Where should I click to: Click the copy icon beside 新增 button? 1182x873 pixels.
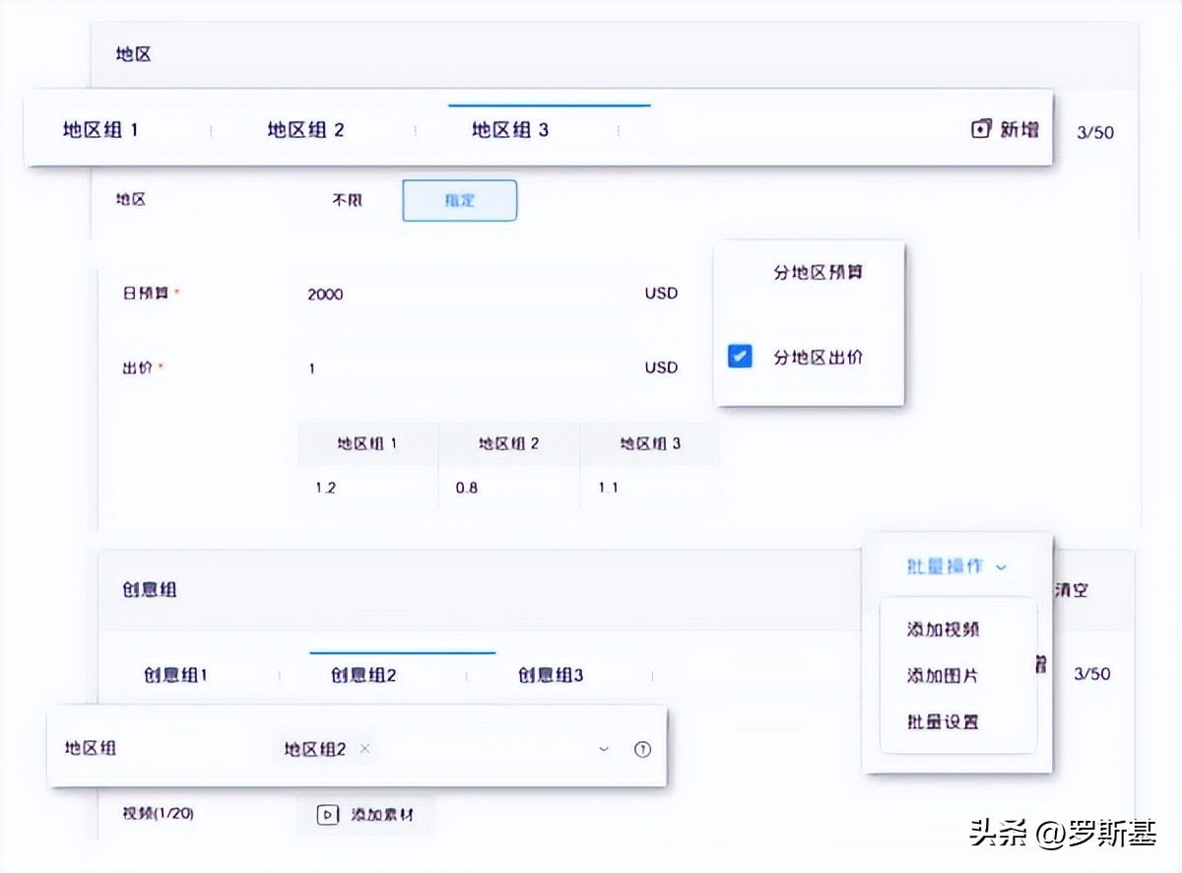click(979, 129)
